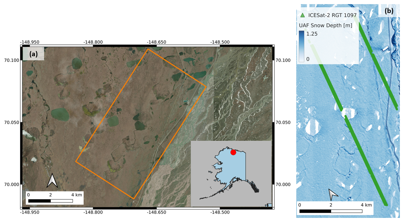The height and width of the screenshot is (222, 404).
Task: Select the black-and-white scale bar in panel (a)
Action: (x=50, y=201)
